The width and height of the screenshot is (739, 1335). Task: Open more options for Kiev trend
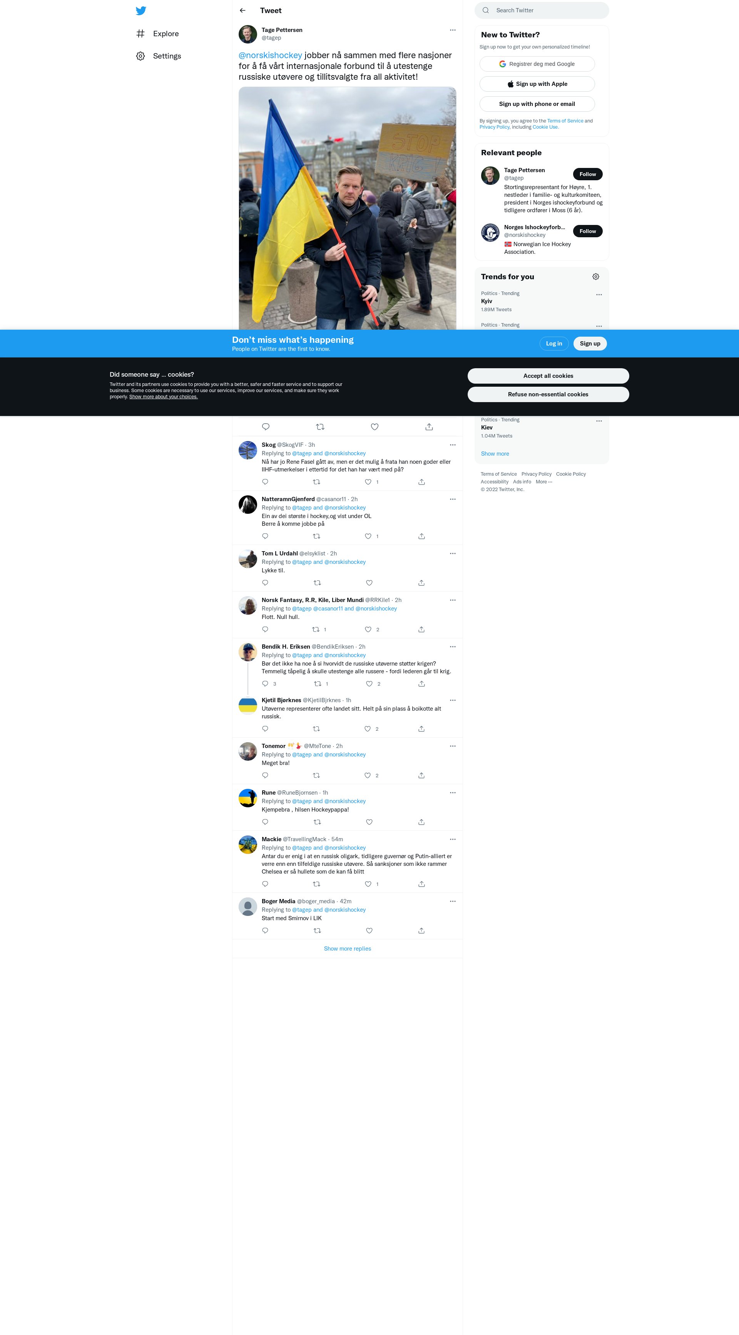599,421
